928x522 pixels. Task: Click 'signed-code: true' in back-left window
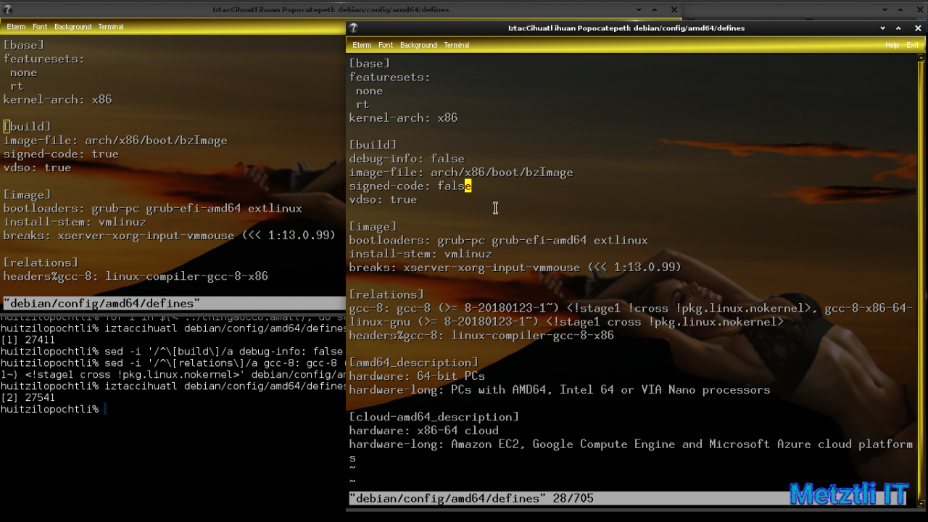61,154
